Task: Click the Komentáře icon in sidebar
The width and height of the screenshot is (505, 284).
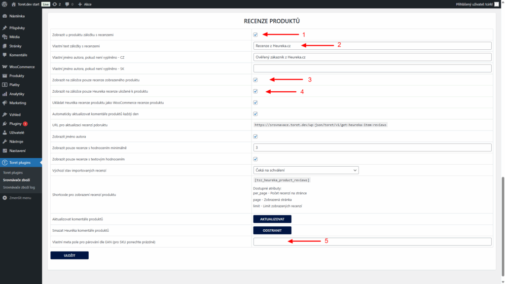Action: [5, 55]
